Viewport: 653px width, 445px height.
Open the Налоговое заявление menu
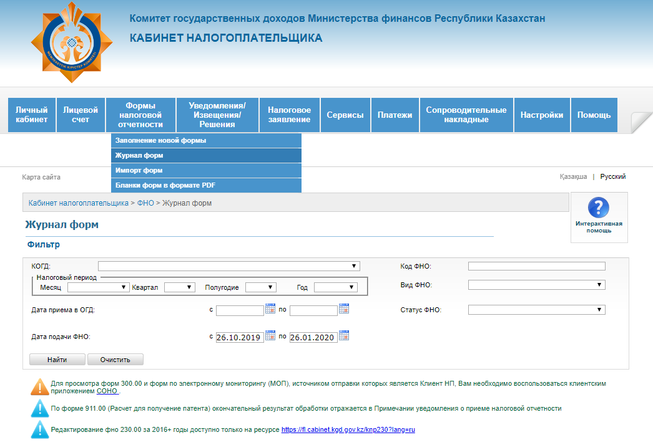[290, 115]
